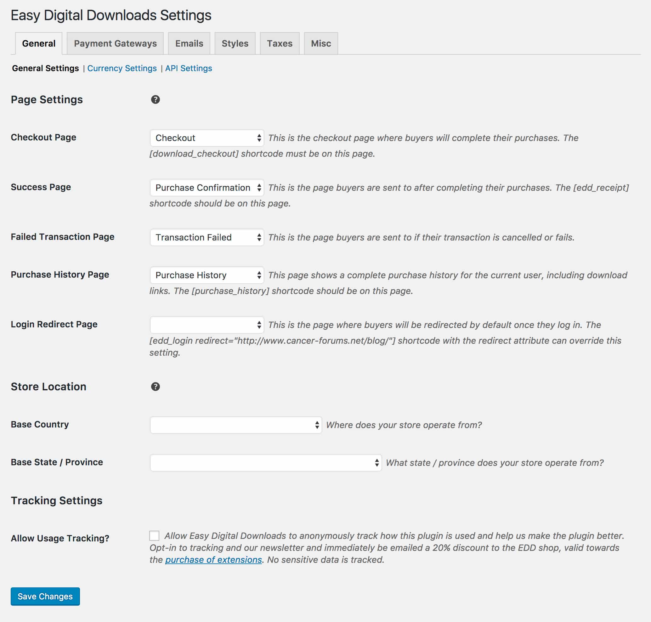Switch to the Emails tab

pyautogui.click(x=189, y=43)
